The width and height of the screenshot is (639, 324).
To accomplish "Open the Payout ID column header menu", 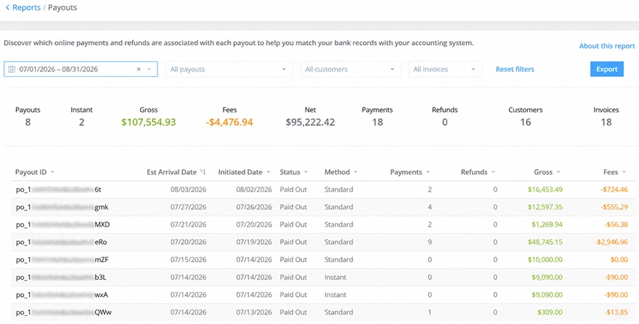I will pyautogui.click(x=52, y=172).
